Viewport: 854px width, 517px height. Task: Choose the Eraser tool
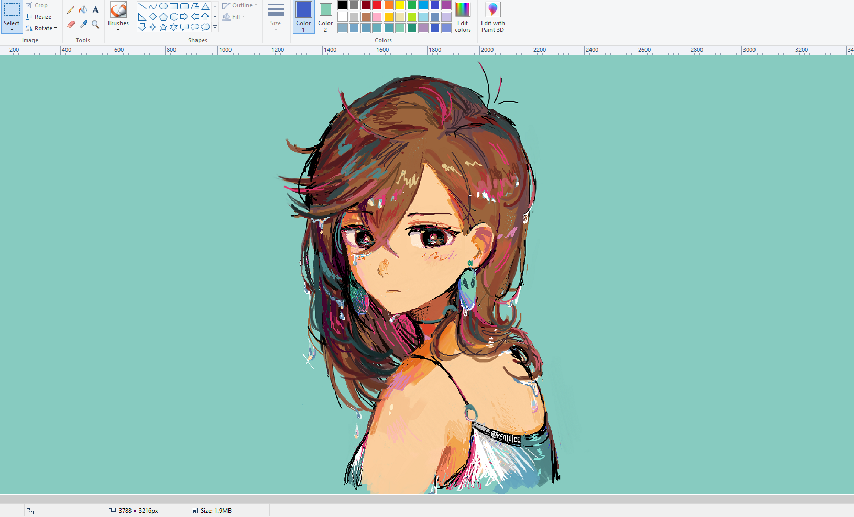71,25
